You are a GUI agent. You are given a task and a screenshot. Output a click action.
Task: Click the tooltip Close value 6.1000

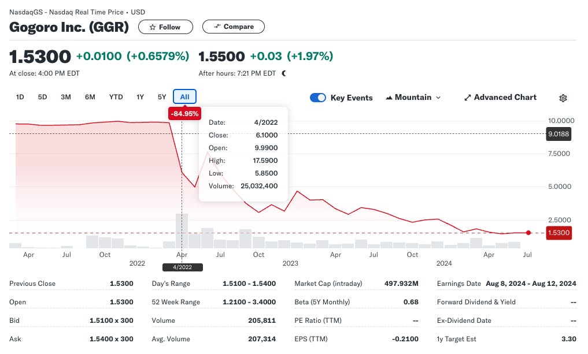pyautogui.click(x=267, y=135)
